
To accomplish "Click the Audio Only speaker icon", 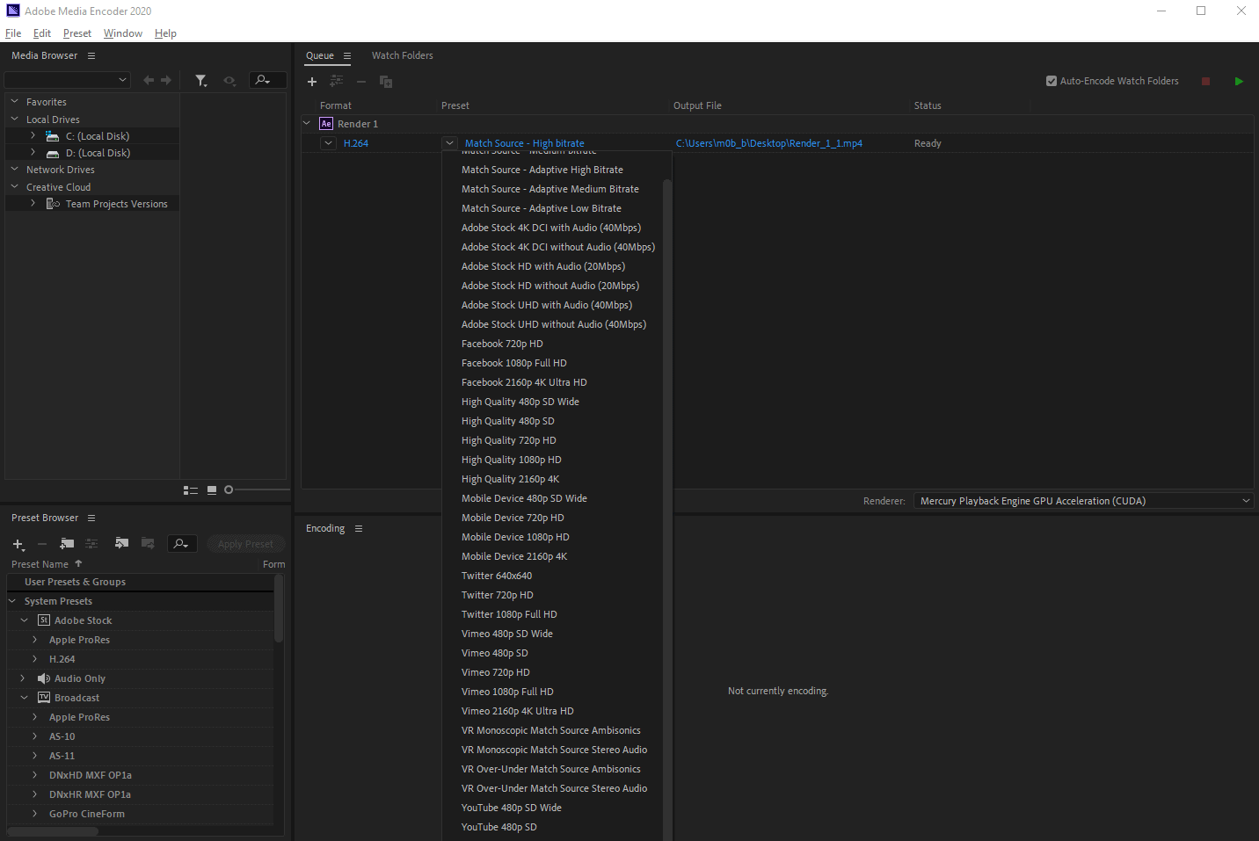I will [44, 678].
